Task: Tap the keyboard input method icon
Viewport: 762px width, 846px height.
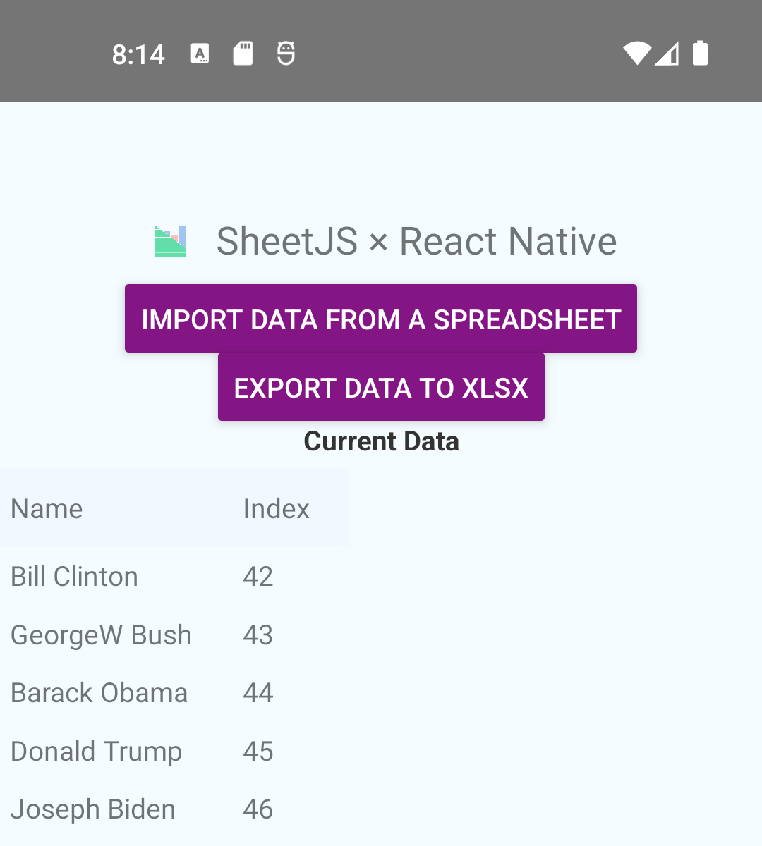Action: [200, 53]
